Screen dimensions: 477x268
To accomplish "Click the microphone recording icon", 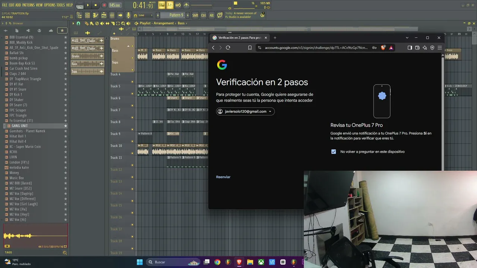I will coord(128,15).
